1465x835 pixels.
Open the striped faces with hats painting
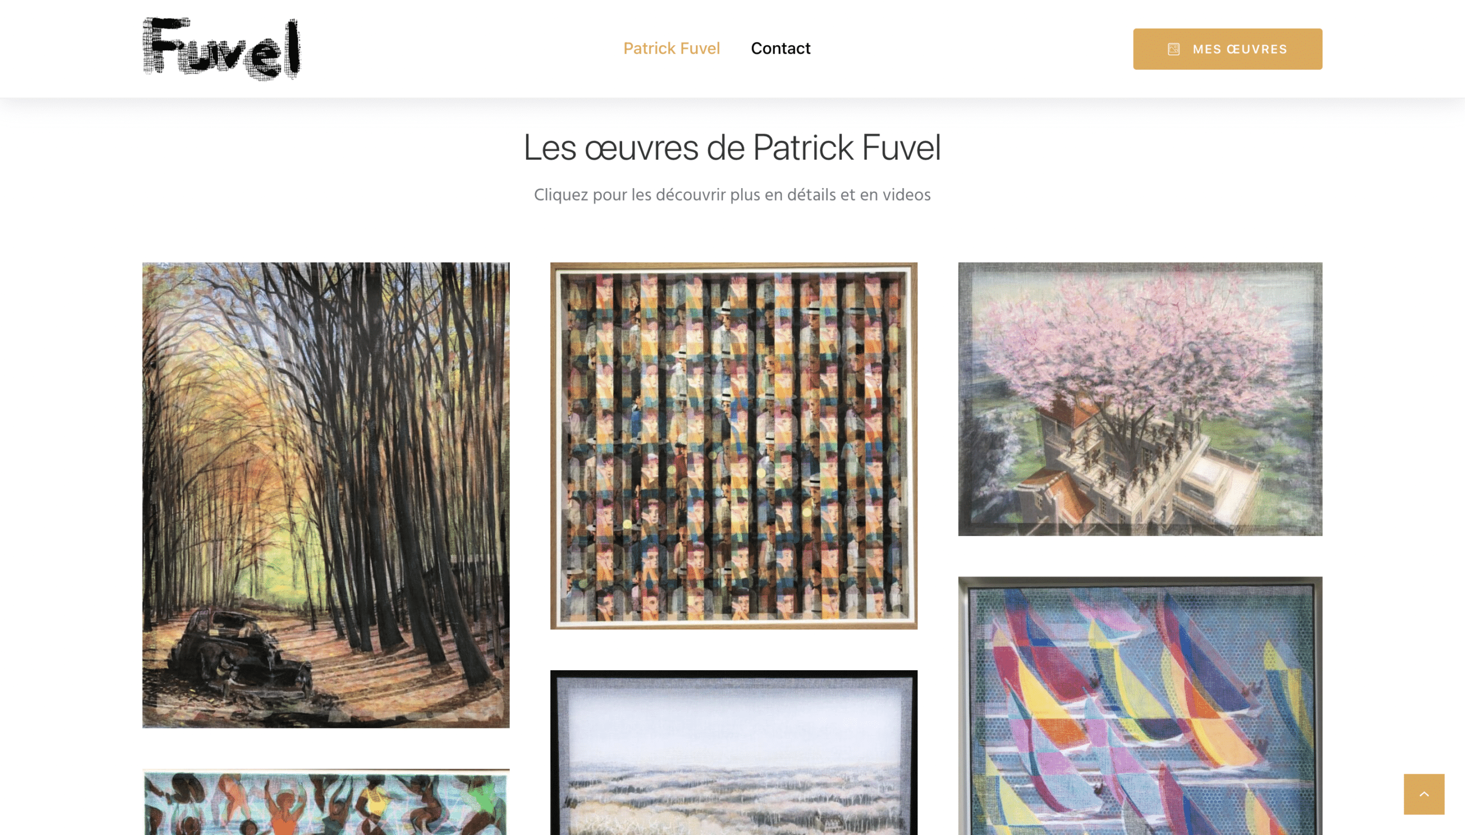(734, 446)
